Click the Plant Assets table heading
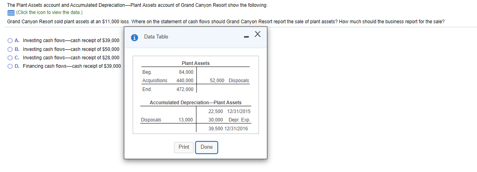Screen dimensions: 477x172 pyautogui.click(x=196, y=63)
